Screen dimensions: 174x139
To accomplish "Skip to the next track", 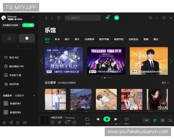I will [116, 119].
